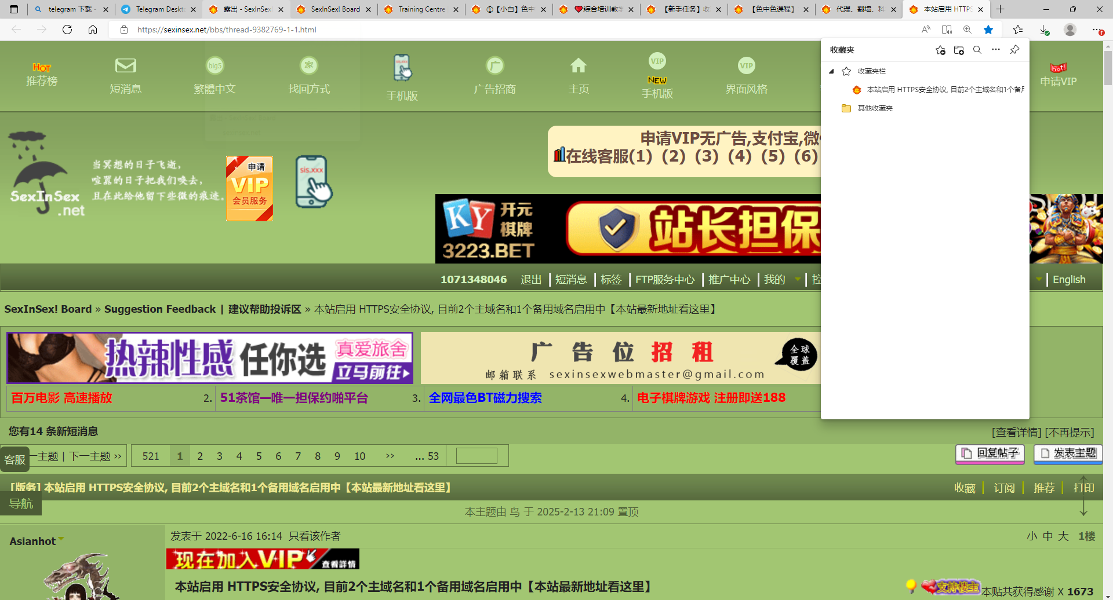Add current page to favorites in panel
This screenshot has width=1113, height=600.
(940, 50)
